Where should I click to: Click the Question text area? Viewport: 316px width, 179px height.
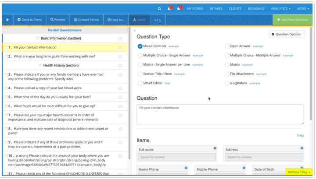tap(220, 114)
